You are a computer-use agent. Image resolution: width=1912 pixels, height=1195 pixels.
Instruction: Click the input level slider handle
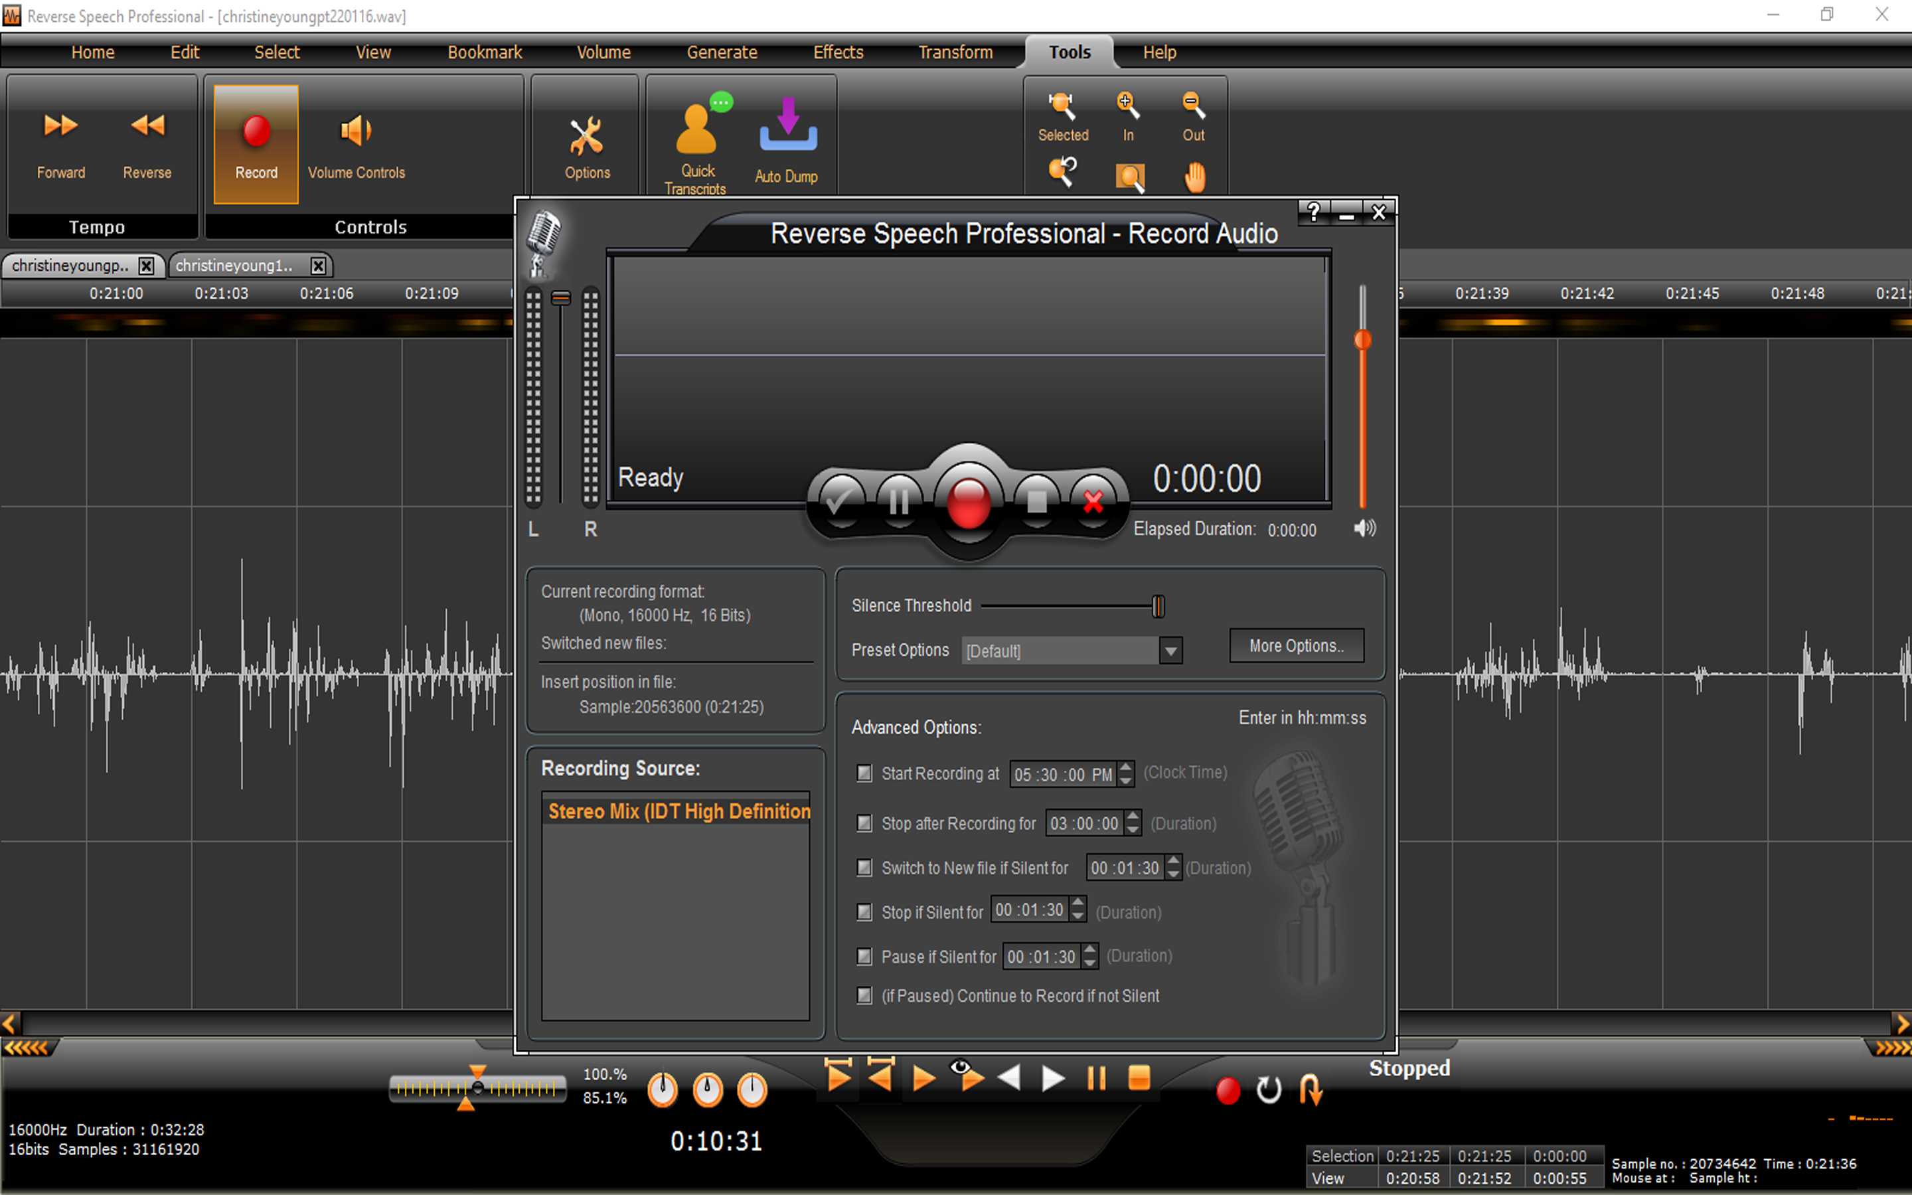point(561,298)
